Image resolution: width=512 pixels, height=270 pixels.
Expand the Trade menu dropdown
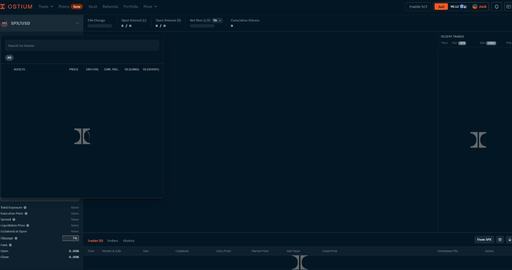pyautogui.click(x=46, y=6)
